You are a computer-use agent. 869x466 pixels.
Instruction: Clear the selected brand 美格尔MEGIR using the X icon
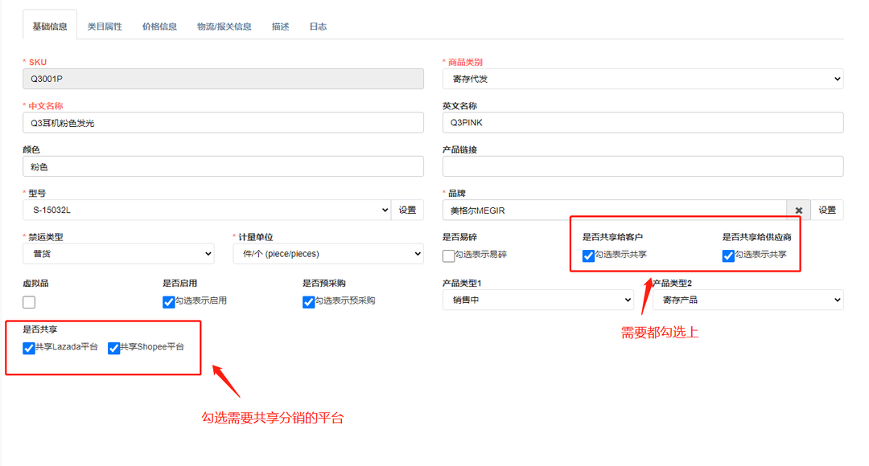(798, 210)
